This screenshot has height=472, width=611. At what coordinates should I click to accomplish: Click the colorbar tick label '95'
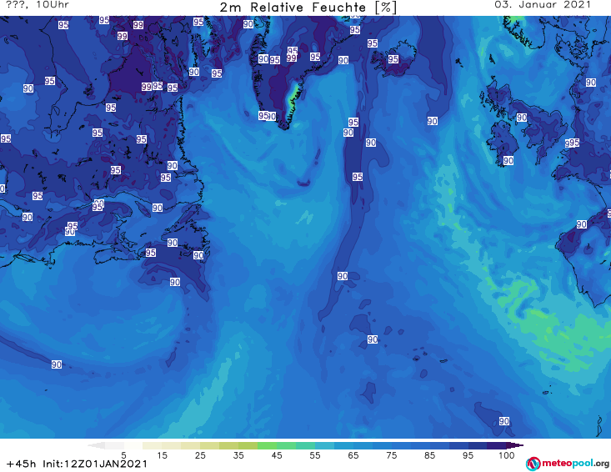tap(468, 455)
